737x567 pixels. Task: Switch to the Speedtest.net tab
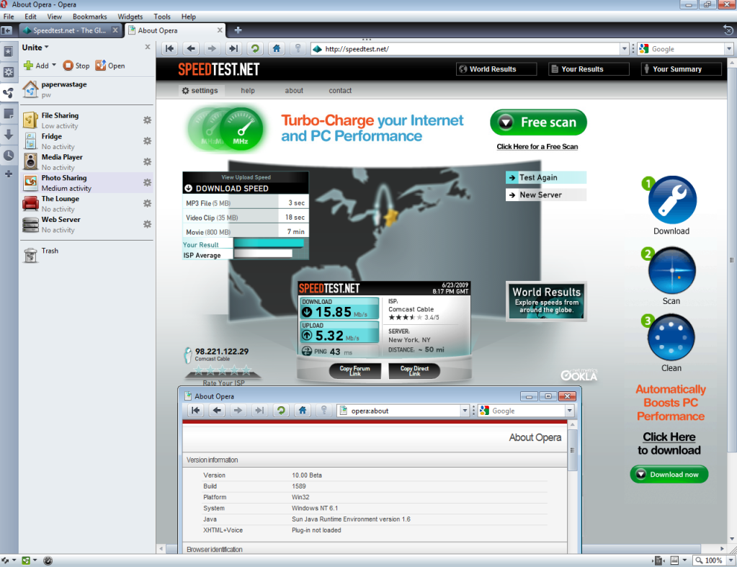70,30
